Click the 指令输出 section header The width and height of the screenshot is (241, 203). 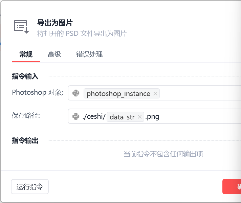click(x=25, y=140)
